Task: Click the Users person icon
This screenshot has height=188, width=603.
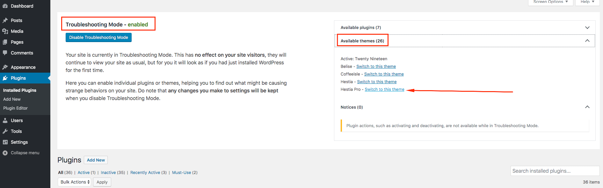Action: point(5,120)
